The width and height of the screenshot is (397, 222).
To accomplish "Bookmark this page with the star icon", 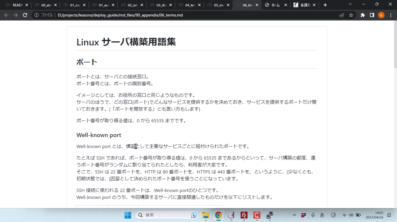I will 351,15.
